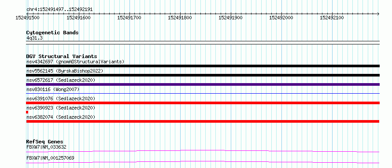Click the black bar under nsv4342697

click(x=203, y=66)
